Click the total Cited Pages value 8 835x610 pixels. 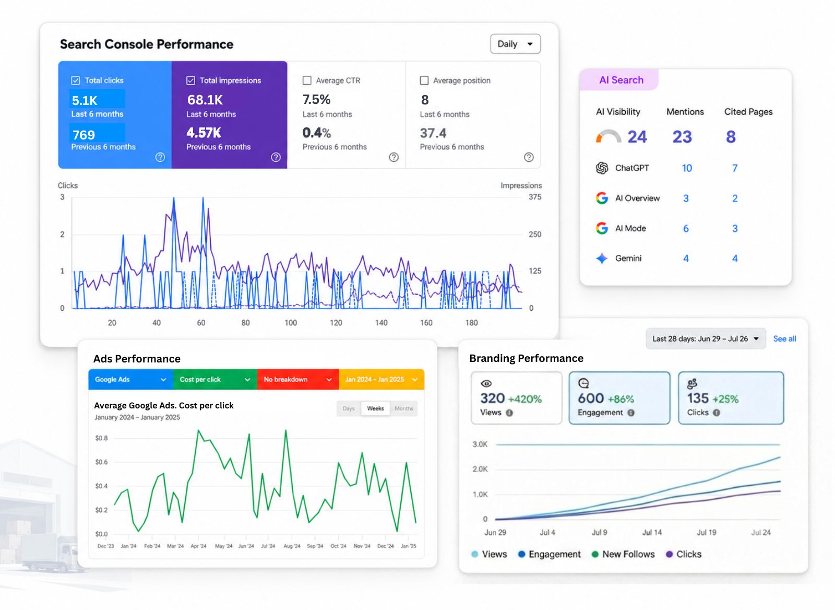pos(731,137)
